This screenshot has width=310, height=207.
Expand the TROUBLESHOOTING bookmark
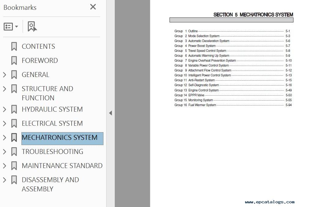tap(5, 152)
